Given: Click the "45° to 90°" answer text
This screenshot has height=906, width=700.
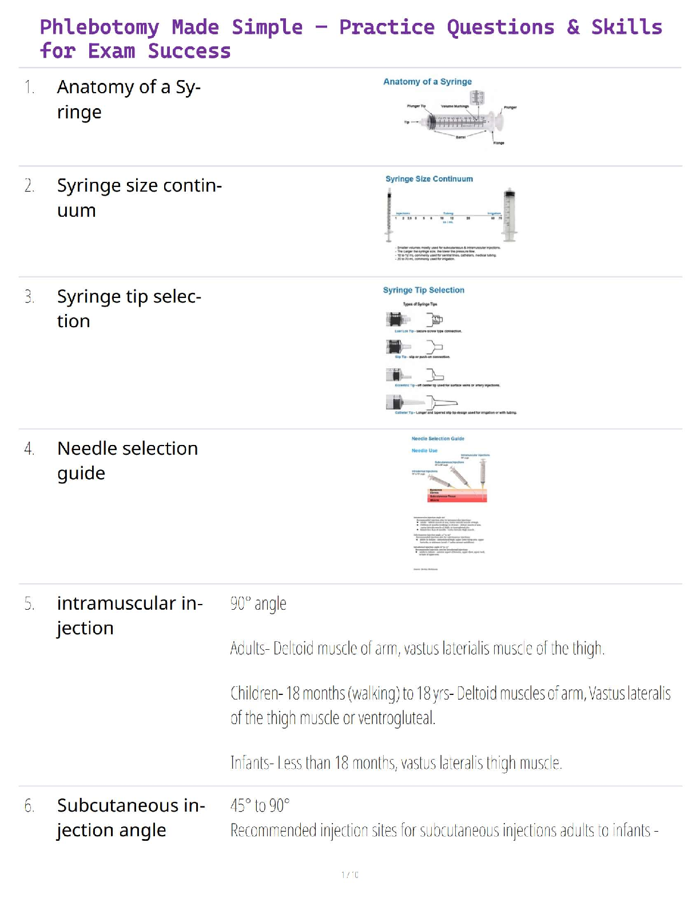Looking at the screenshot, I should (260, 806).
